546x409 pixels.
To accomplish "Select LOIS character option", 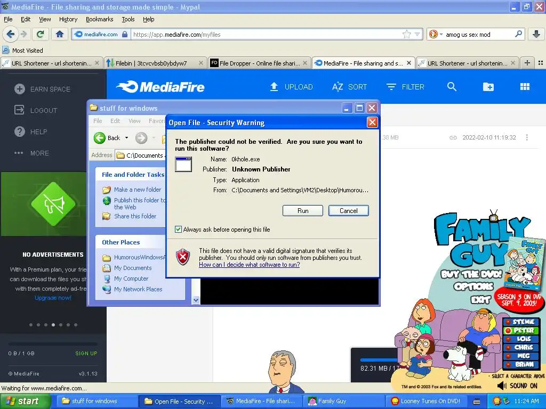I will coord(520,339).
